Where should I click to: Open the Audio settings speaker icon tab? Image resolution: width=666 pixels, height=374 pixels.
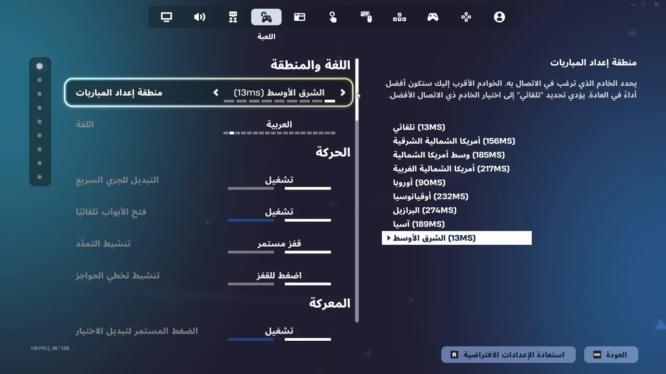pos(200,17)
